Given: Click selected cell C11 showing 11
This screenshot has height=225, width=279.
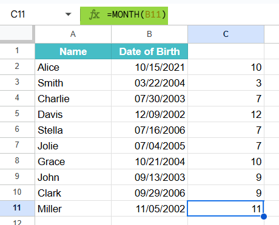Looking at the screenshot, I should click(226, 209).
